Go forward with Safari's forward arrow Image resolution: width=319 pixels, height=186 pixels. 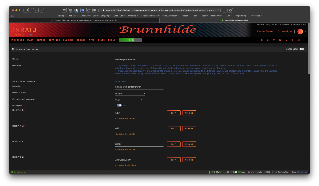(x=41, y=10)
